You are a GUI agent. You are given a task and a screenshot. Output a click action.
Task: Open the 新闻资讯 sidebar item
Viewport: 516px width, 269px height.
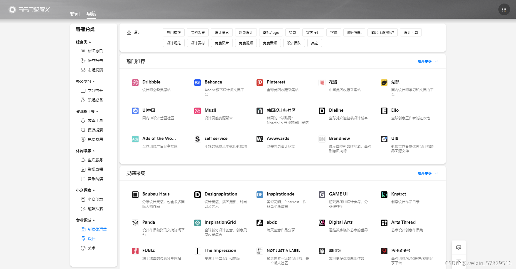point(92,51)
